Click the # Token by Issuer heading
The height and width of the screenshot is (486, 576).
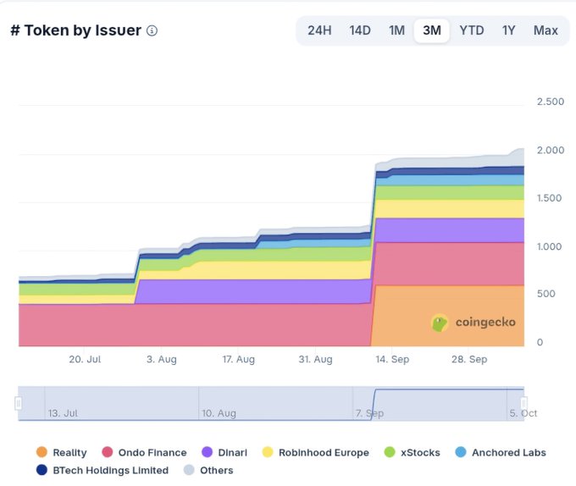coord(75,30)
